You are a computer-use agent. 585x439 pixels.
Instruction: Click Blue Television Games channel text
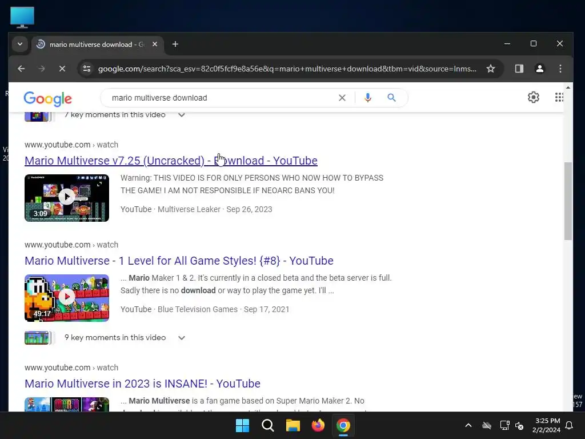[197, 309]
